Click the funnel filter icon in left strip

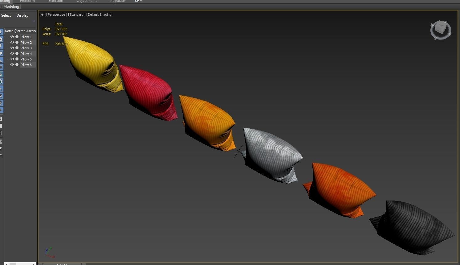coord(1,149)
